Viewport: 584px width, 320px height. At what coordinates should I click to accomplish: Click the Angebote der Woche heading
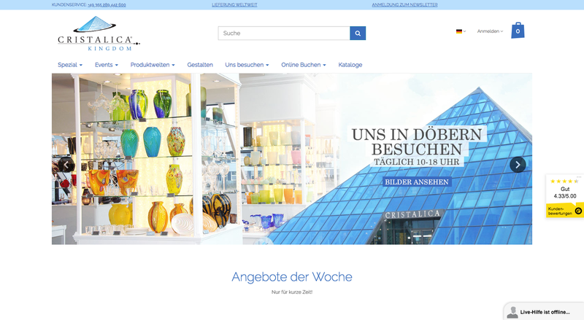coord(292,277)
